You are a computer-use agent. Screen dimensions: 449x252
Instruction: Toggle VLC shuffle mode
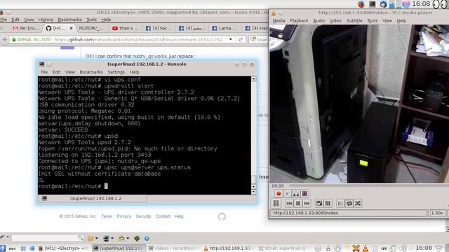coord(358,204)
